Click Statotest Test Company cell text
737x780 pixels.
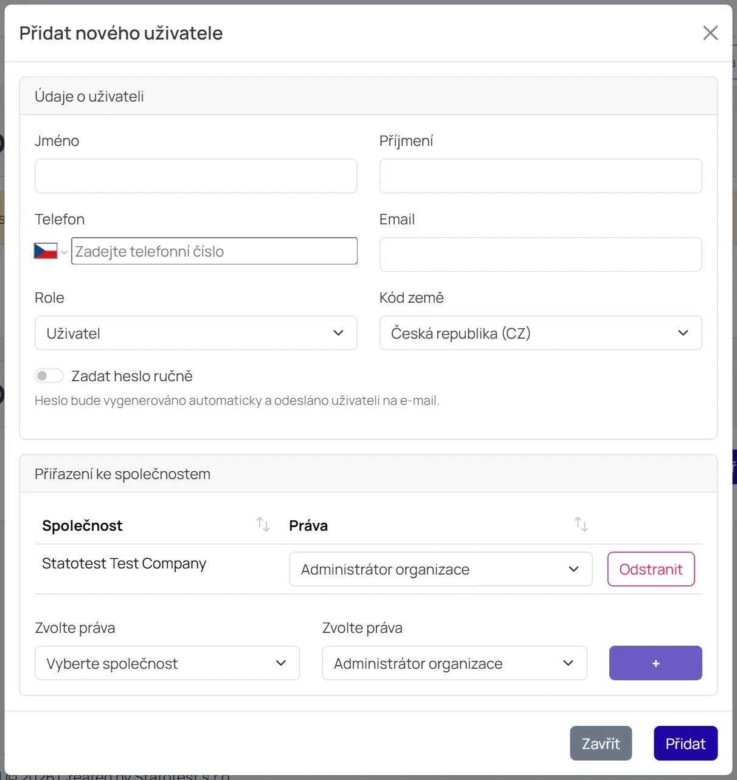[x=124, y=564]
